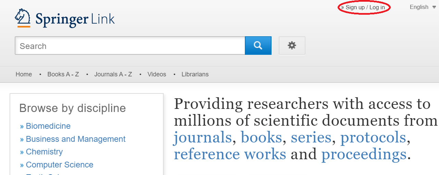Open the Sign up / Log in link
Screen dimensions: 439x175
[365, 8]
